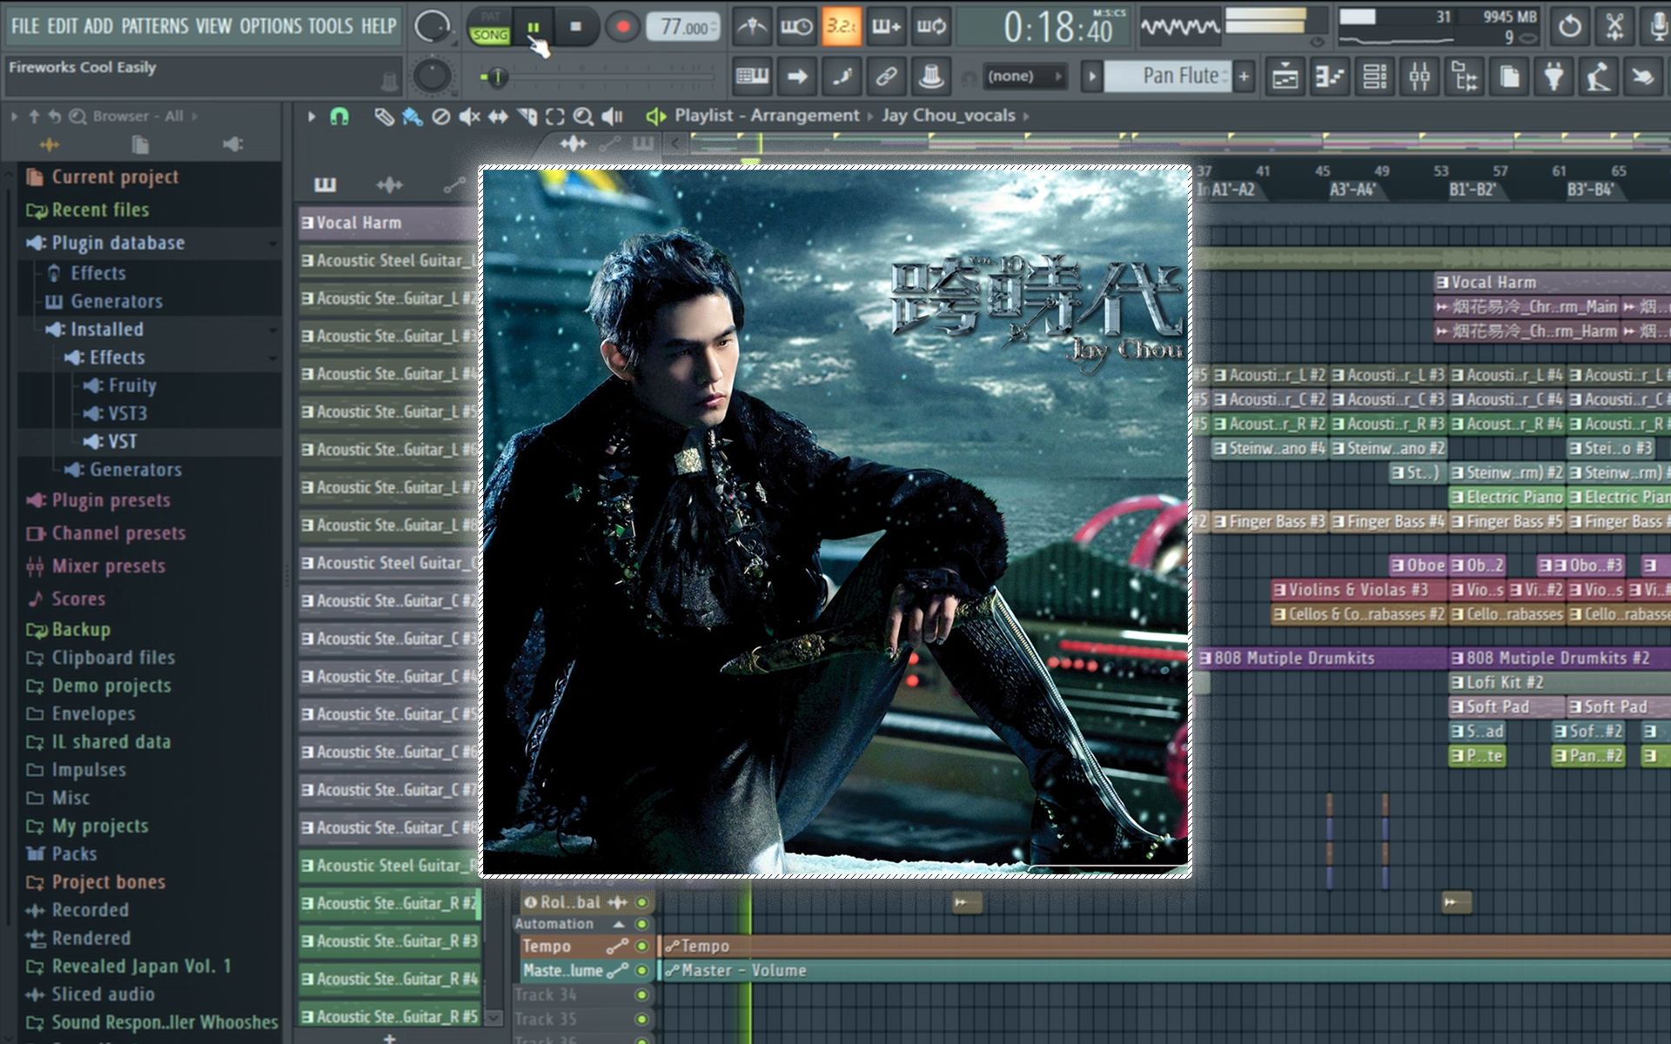Select the playlist slice tool

[527, 116]
